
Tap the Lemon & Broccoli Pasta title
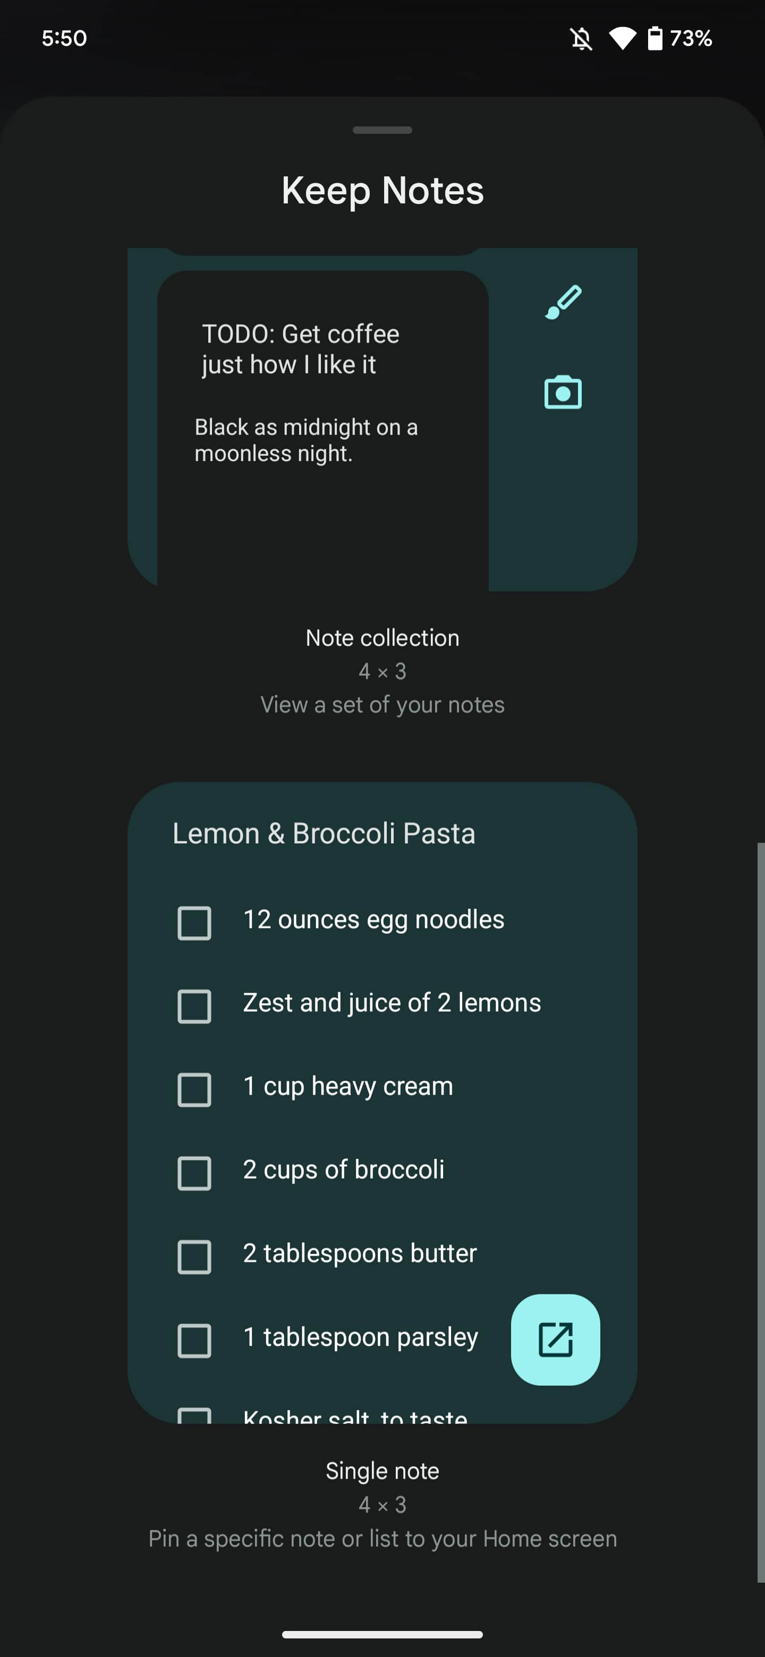[324, 834]
